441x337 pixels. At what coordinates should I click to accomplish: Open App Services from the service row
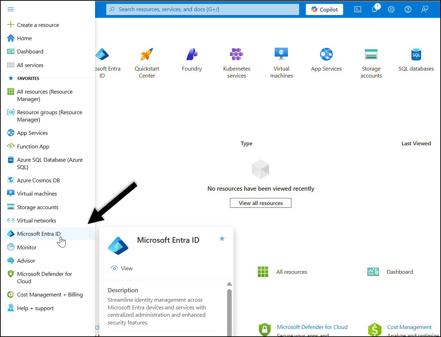(326, 54)
